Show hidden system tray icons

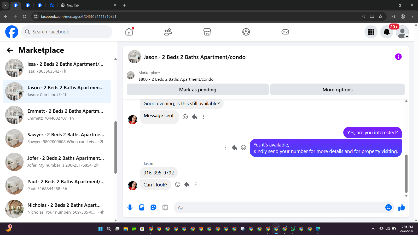tap(373, 229)
